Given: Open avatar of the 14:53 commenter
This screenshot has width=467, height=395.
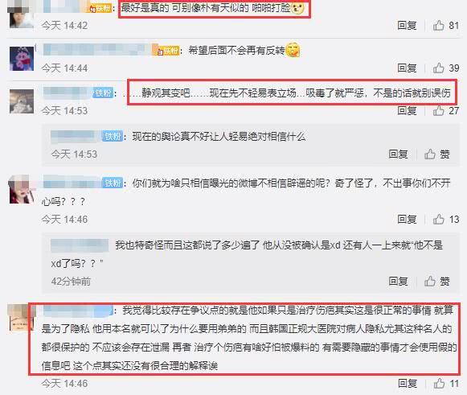Looking at the screenshot, I should [x=22, y=101].
